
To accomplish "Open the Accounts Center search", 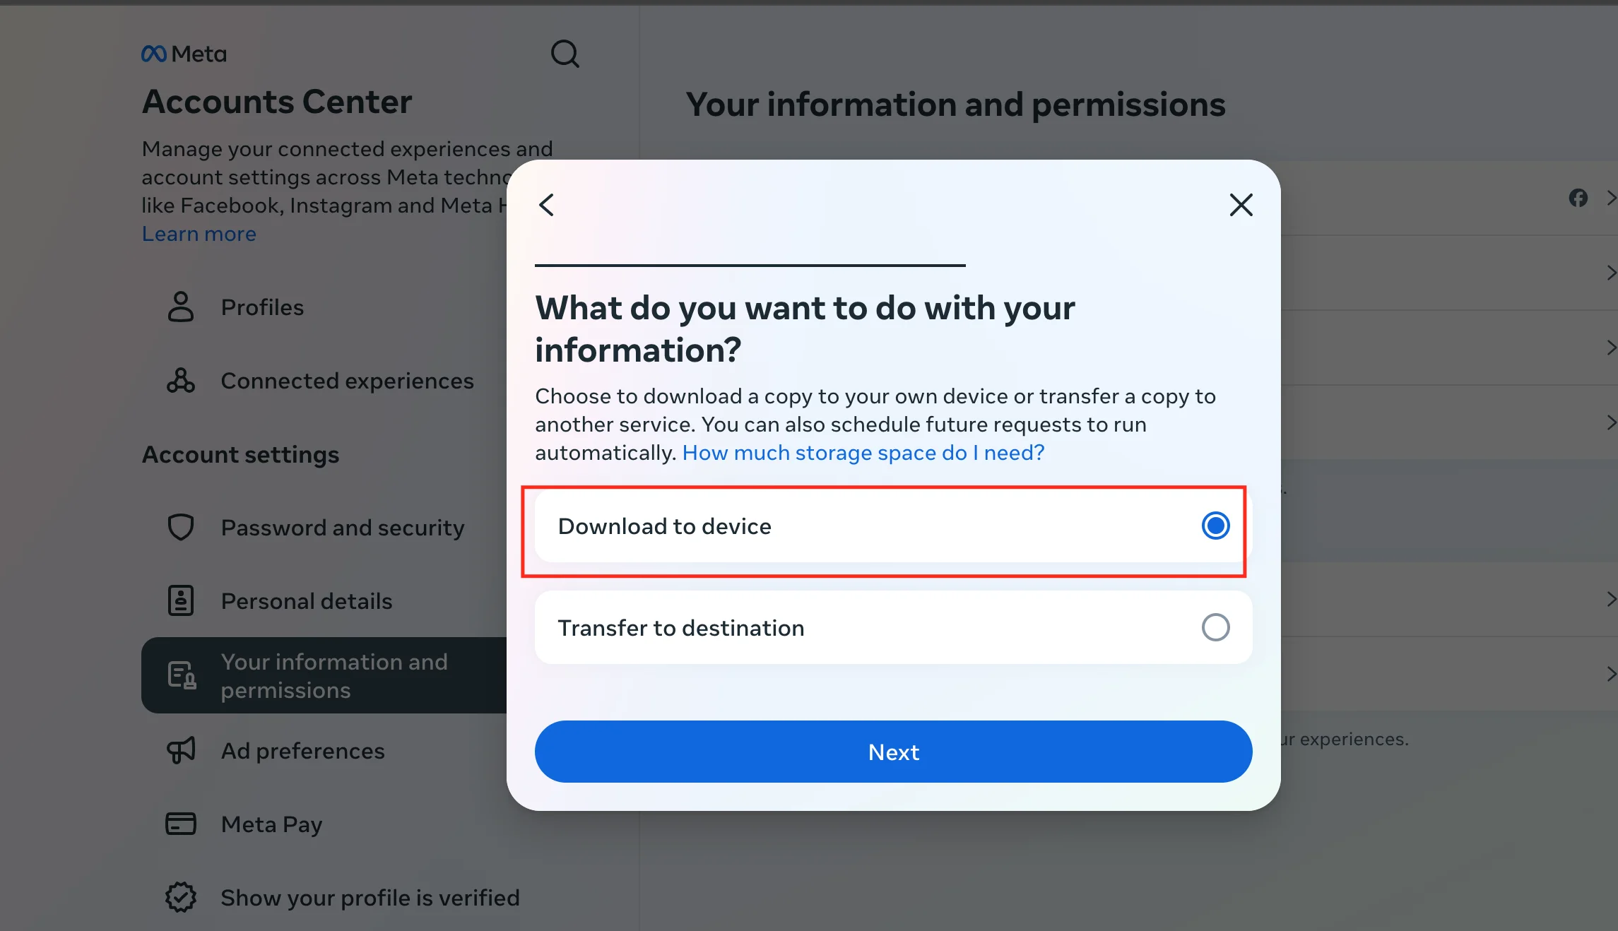I will pyautogui.click(x=565, y=54).
